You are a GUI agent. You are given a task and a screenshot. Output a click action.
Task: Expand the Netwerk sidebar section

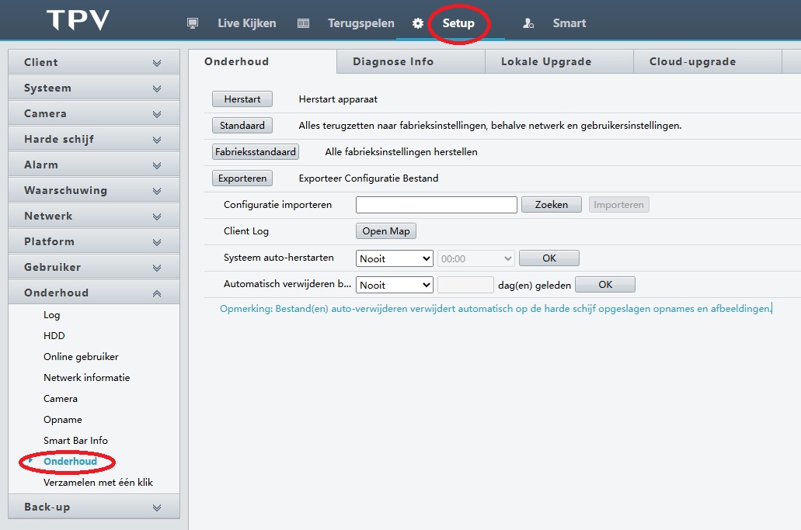click(93, 216)
